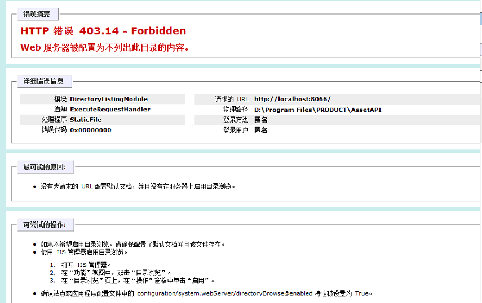
Task: Select the 最可能的原因 section heading
Action: point(45,167)
